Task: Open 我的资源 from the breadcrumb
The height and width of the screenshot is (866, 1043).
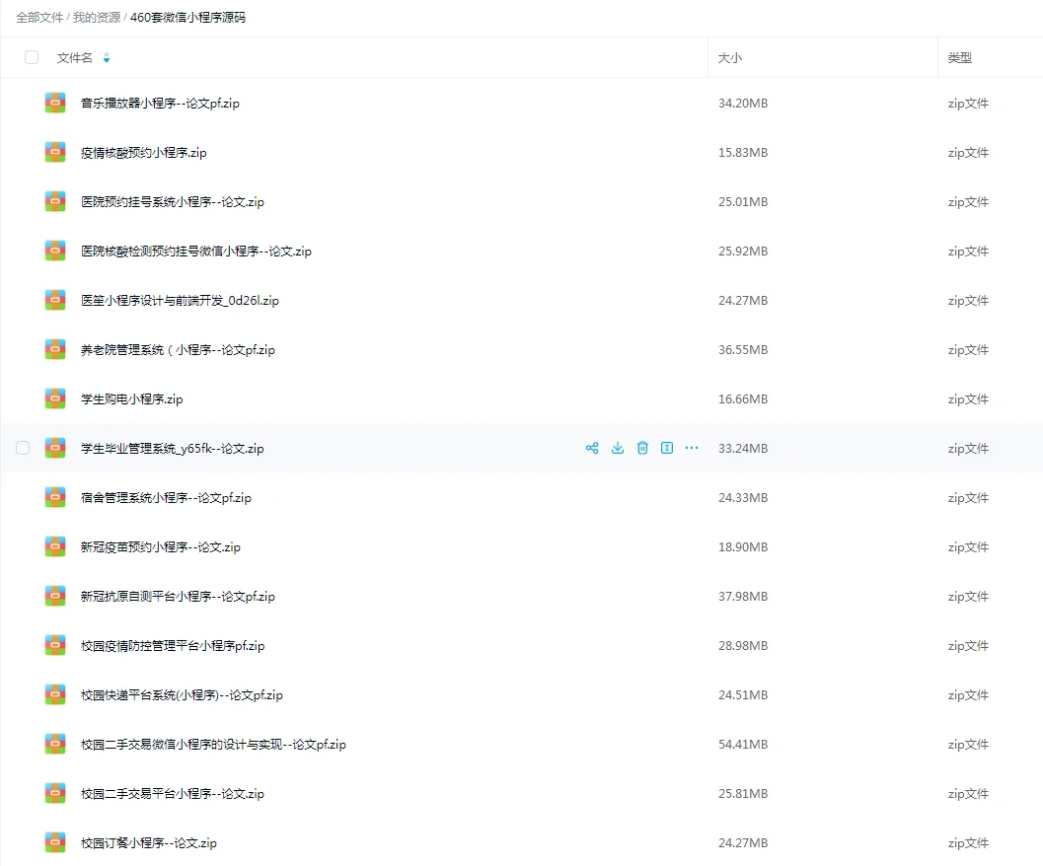Action: point(95,17)
